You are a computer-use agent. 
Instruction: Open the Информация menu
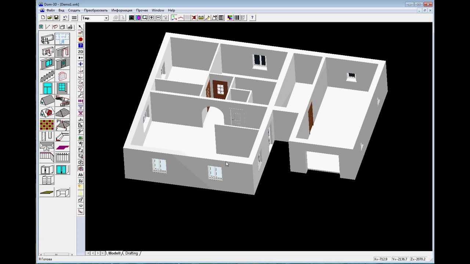[x=122, y=10]
